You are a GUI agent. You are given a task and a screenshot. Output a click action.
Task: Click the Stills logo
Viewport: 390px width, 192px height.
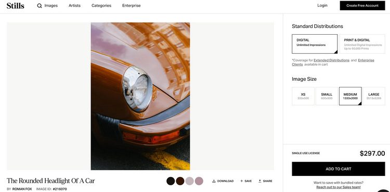(16, 6)
